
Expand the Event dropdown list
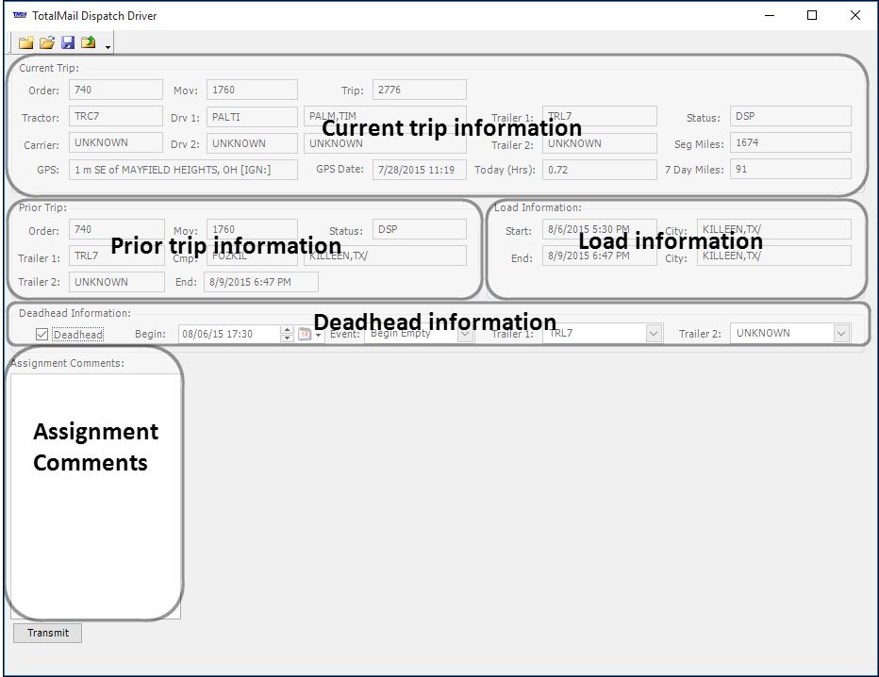pyautogui.click(x=465, y=334)
